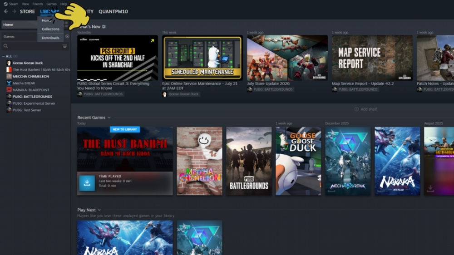
Task: Click the external link arrow on PGS thumbnail
Action: click(152, 41)
